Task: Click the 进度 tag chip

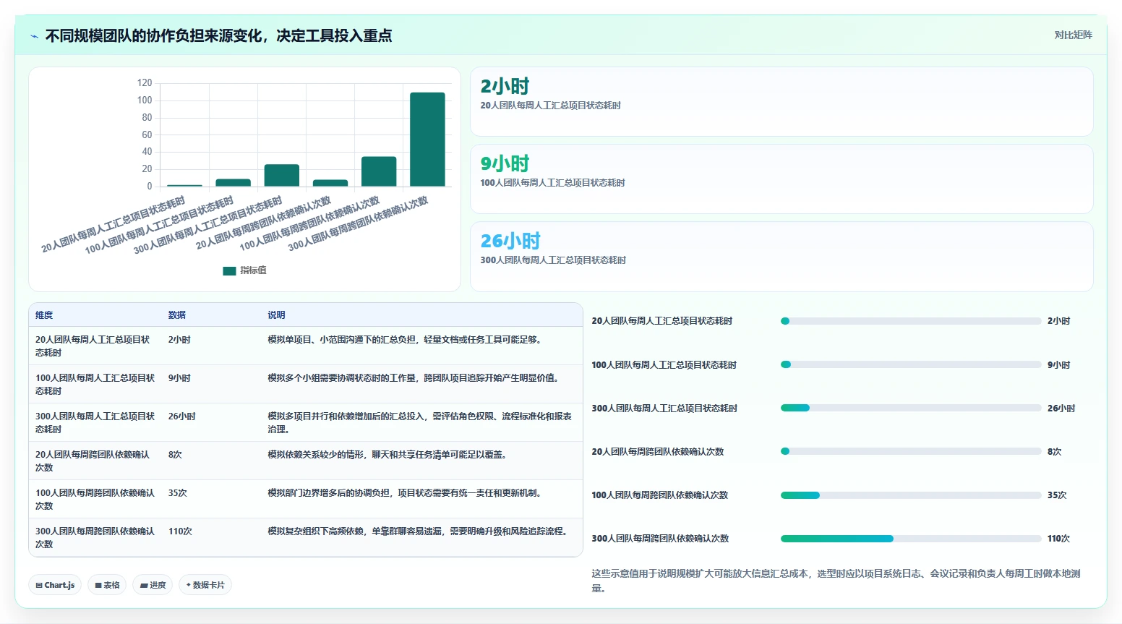Action: pyautogui.click(x=153, y=585)
